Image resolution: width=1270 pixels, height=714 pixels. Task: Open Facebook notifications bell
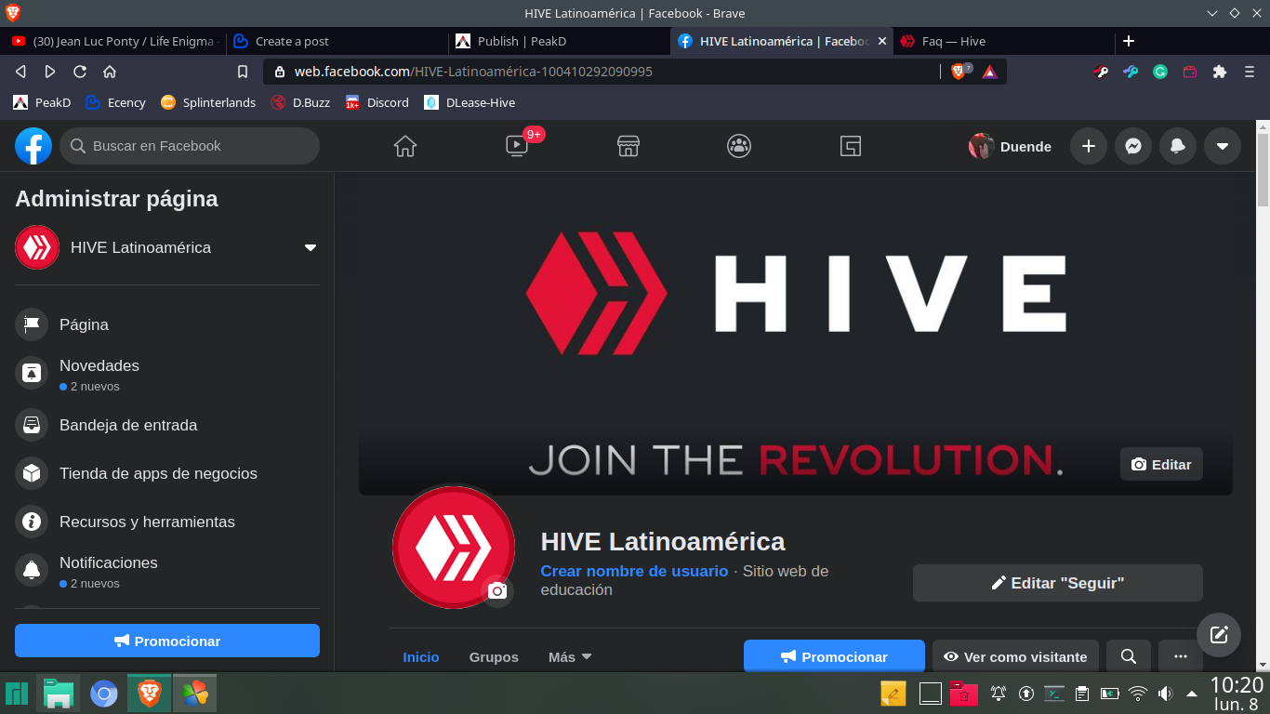click(x=1177, y=146)
